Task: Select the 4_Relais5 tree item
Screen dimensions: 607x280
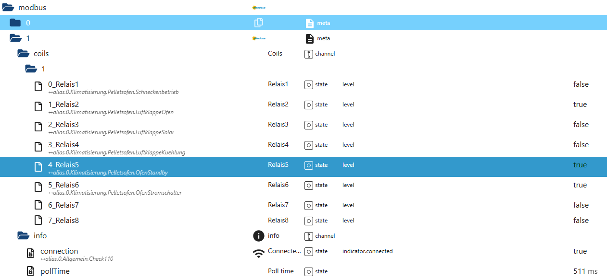Action: click(x=63, y=165)
